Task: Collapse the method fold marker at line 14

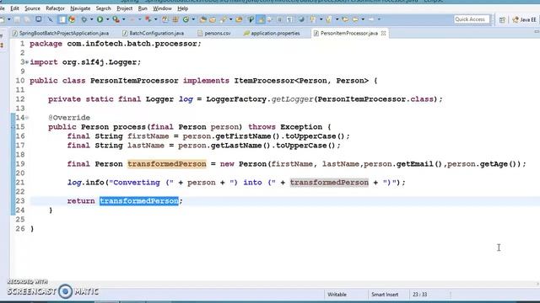Action: point(27,118)
